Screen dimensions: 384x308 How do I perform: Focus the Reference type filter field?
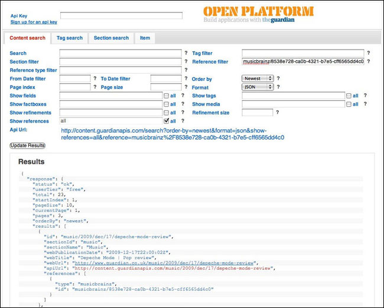pyautogui.click(x=121, y=70)
